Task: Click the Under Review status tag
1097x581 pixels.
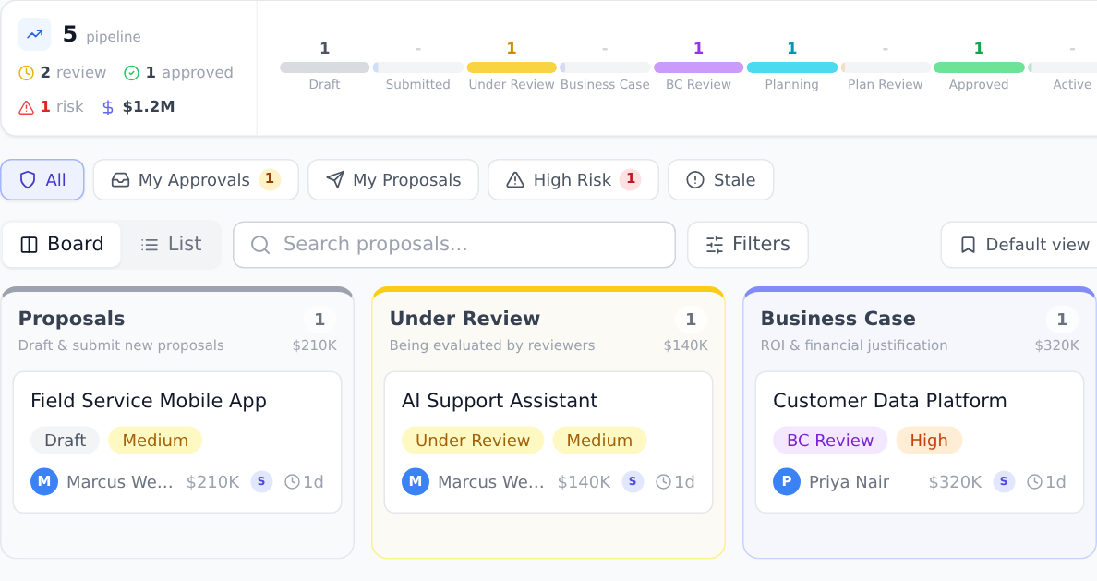Action: (x=473, y=441)
